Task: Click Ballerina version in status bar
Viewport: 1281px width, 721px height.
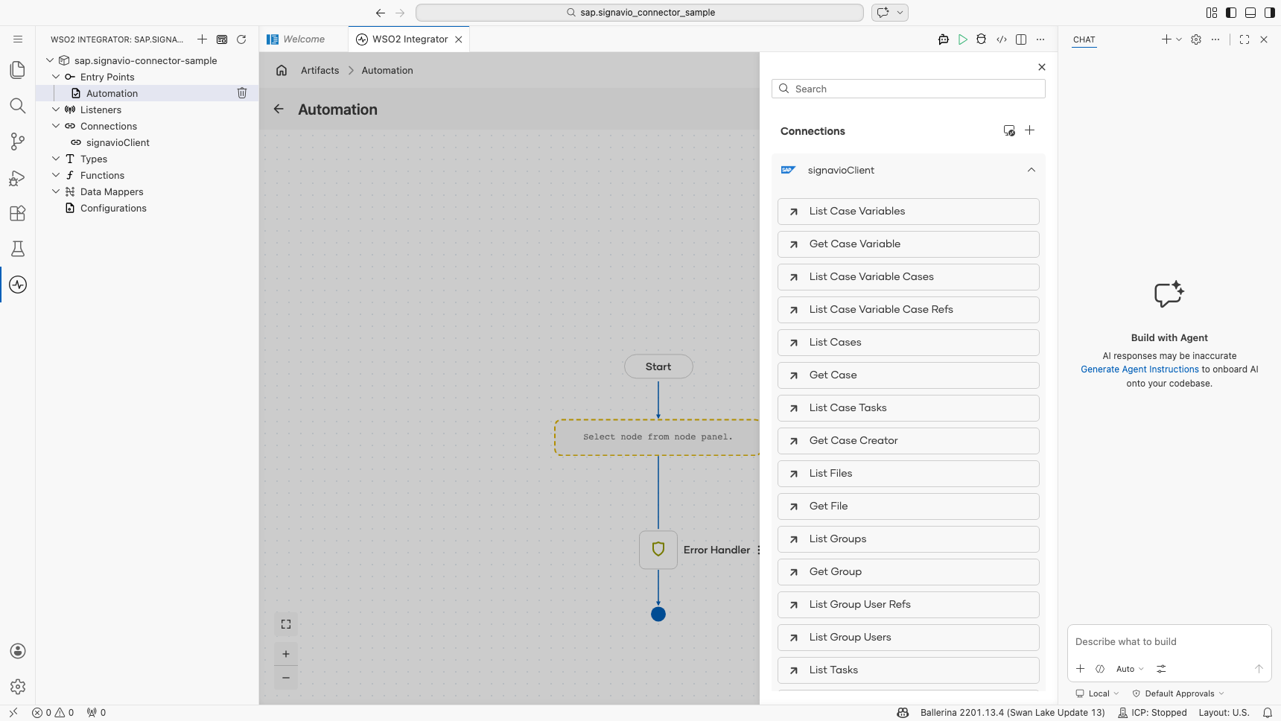Action: 1012,713
